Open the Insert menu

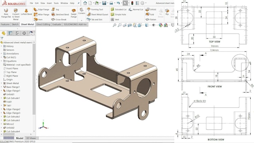(49, 3)
